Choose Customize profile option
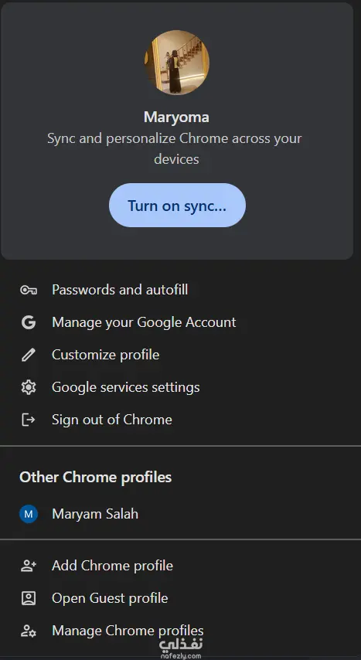The height and width of the screenshot is (660, 361). 180,355
